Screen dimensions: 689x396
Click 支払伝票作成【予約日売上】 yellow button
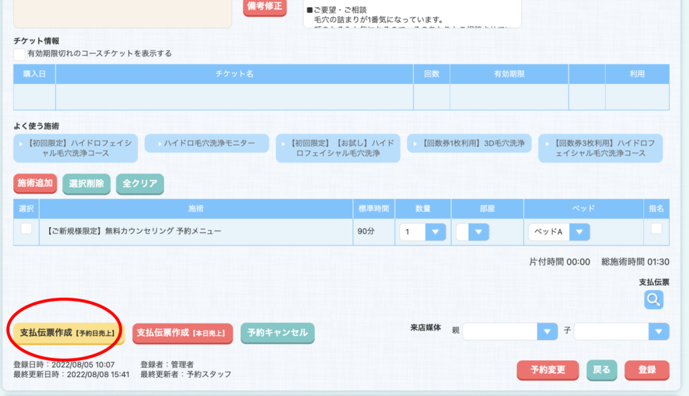coord(67,333)
